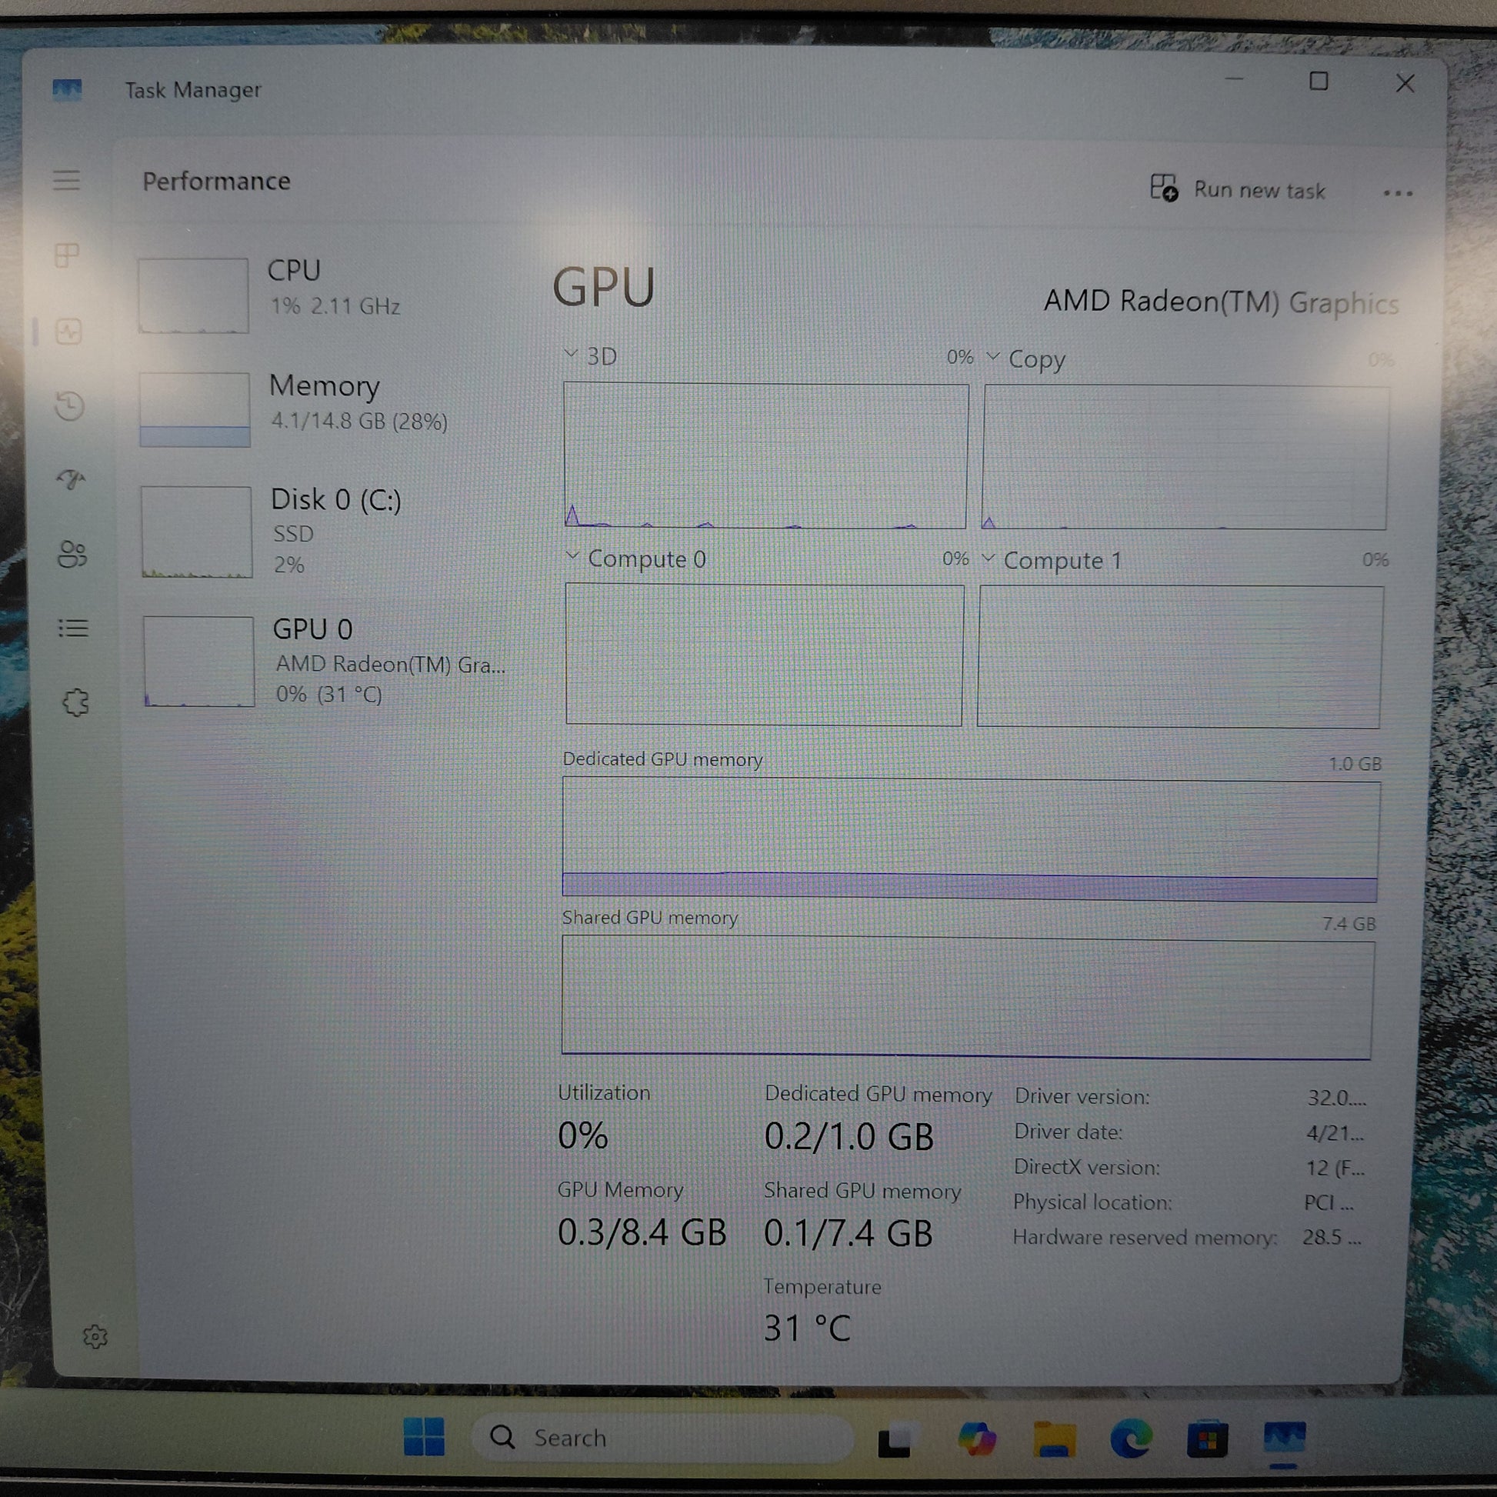The image size is (1497, 1497).
Task: Open the Services page puzzle icon
Action: click(x=75, y=703)
